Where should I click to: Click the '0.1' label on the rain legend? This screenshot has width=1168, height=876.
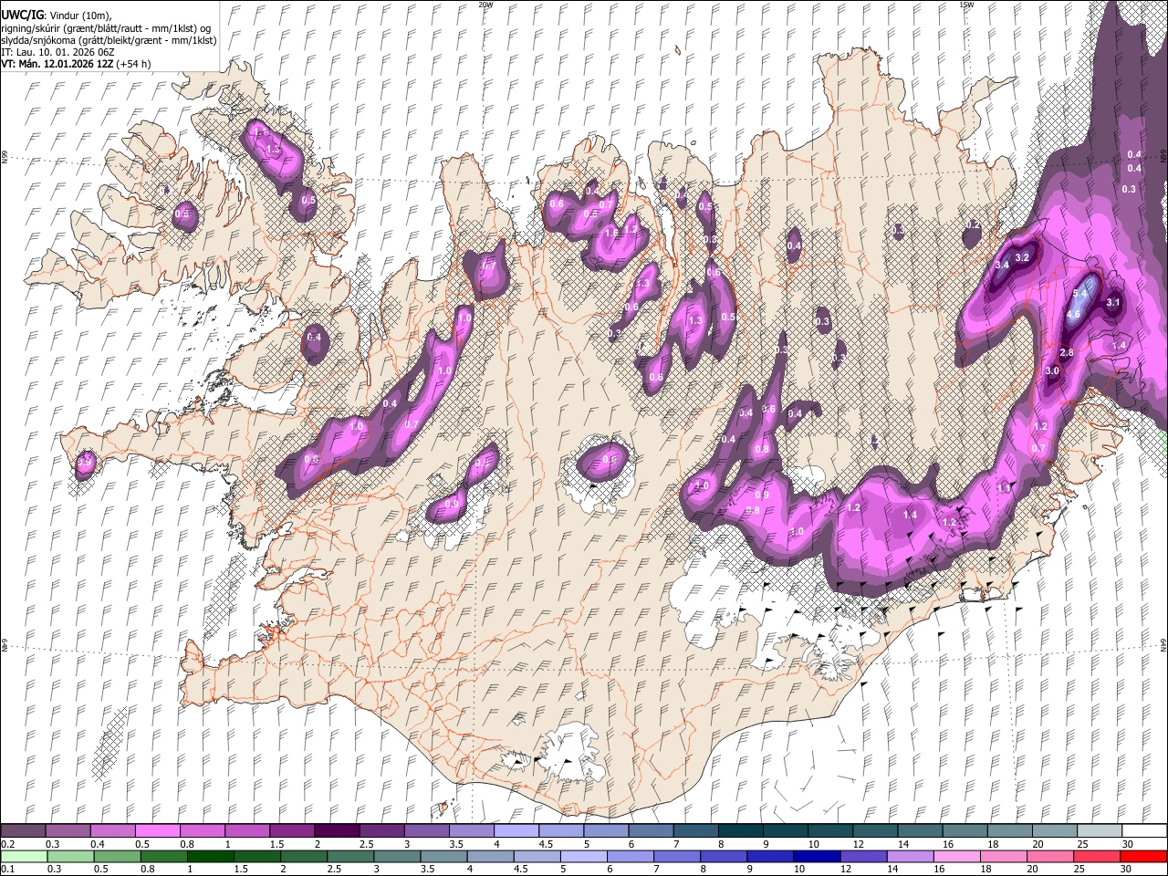[6, 870]
